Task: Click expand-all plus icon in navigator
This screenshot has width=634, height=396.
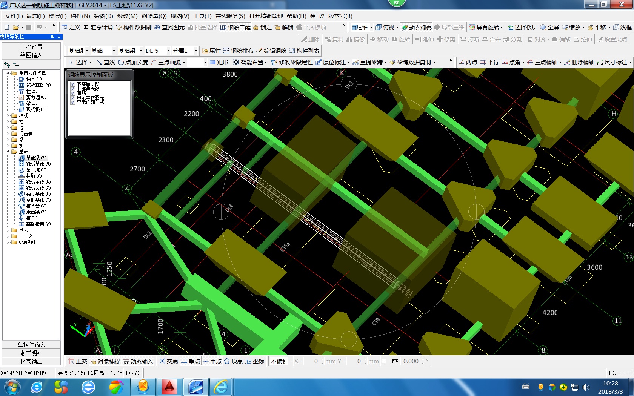Action: 7,64
